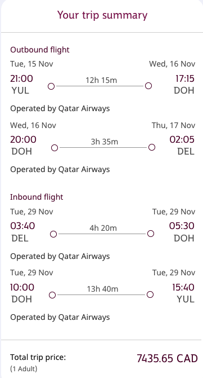Click the DOH arrival circle at 05:30

tap(151, 234)
